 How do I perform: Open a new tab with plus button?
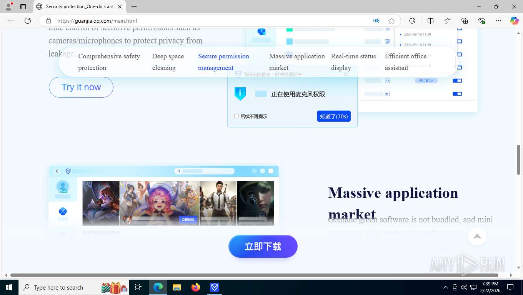[134, 7]
